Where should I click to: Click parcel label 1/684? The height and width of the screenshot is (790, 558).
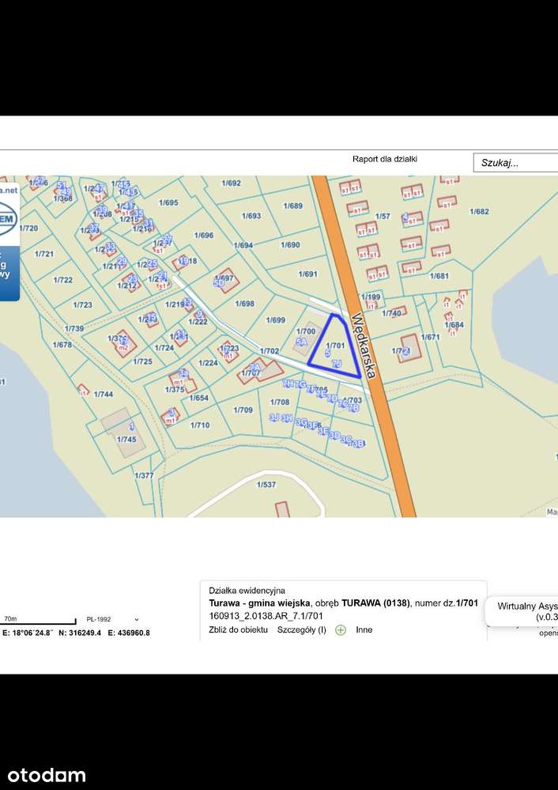[454, 325]
